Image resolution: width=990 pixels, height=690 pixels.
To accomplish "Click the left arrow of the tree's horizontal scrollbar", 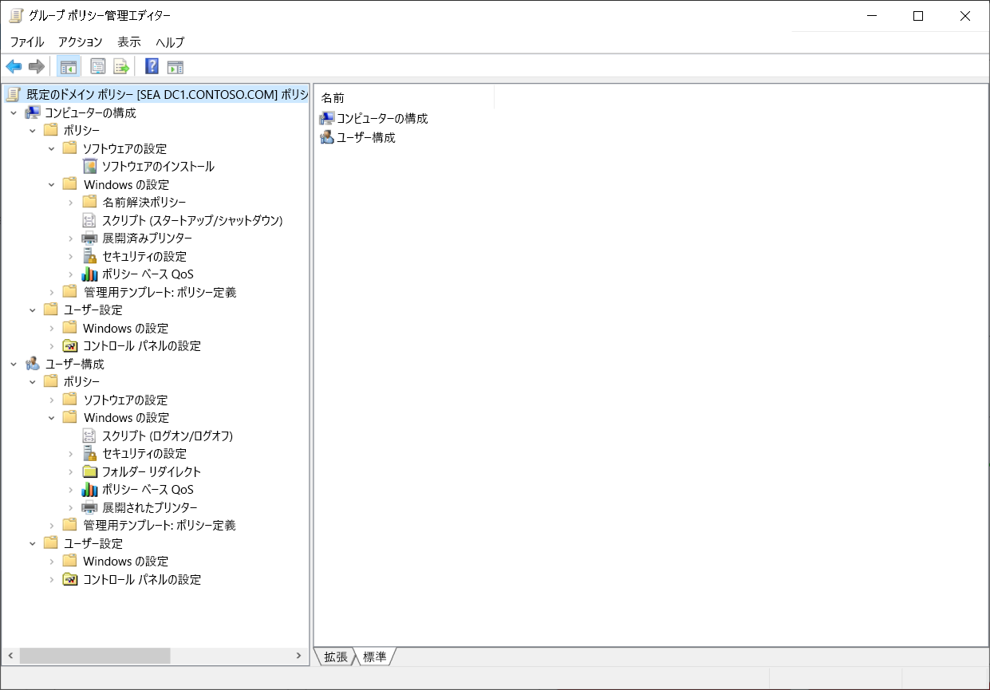I will 11,656.
